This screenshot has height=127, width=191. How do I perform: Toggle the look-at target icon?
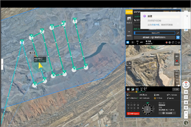[133, 89]
